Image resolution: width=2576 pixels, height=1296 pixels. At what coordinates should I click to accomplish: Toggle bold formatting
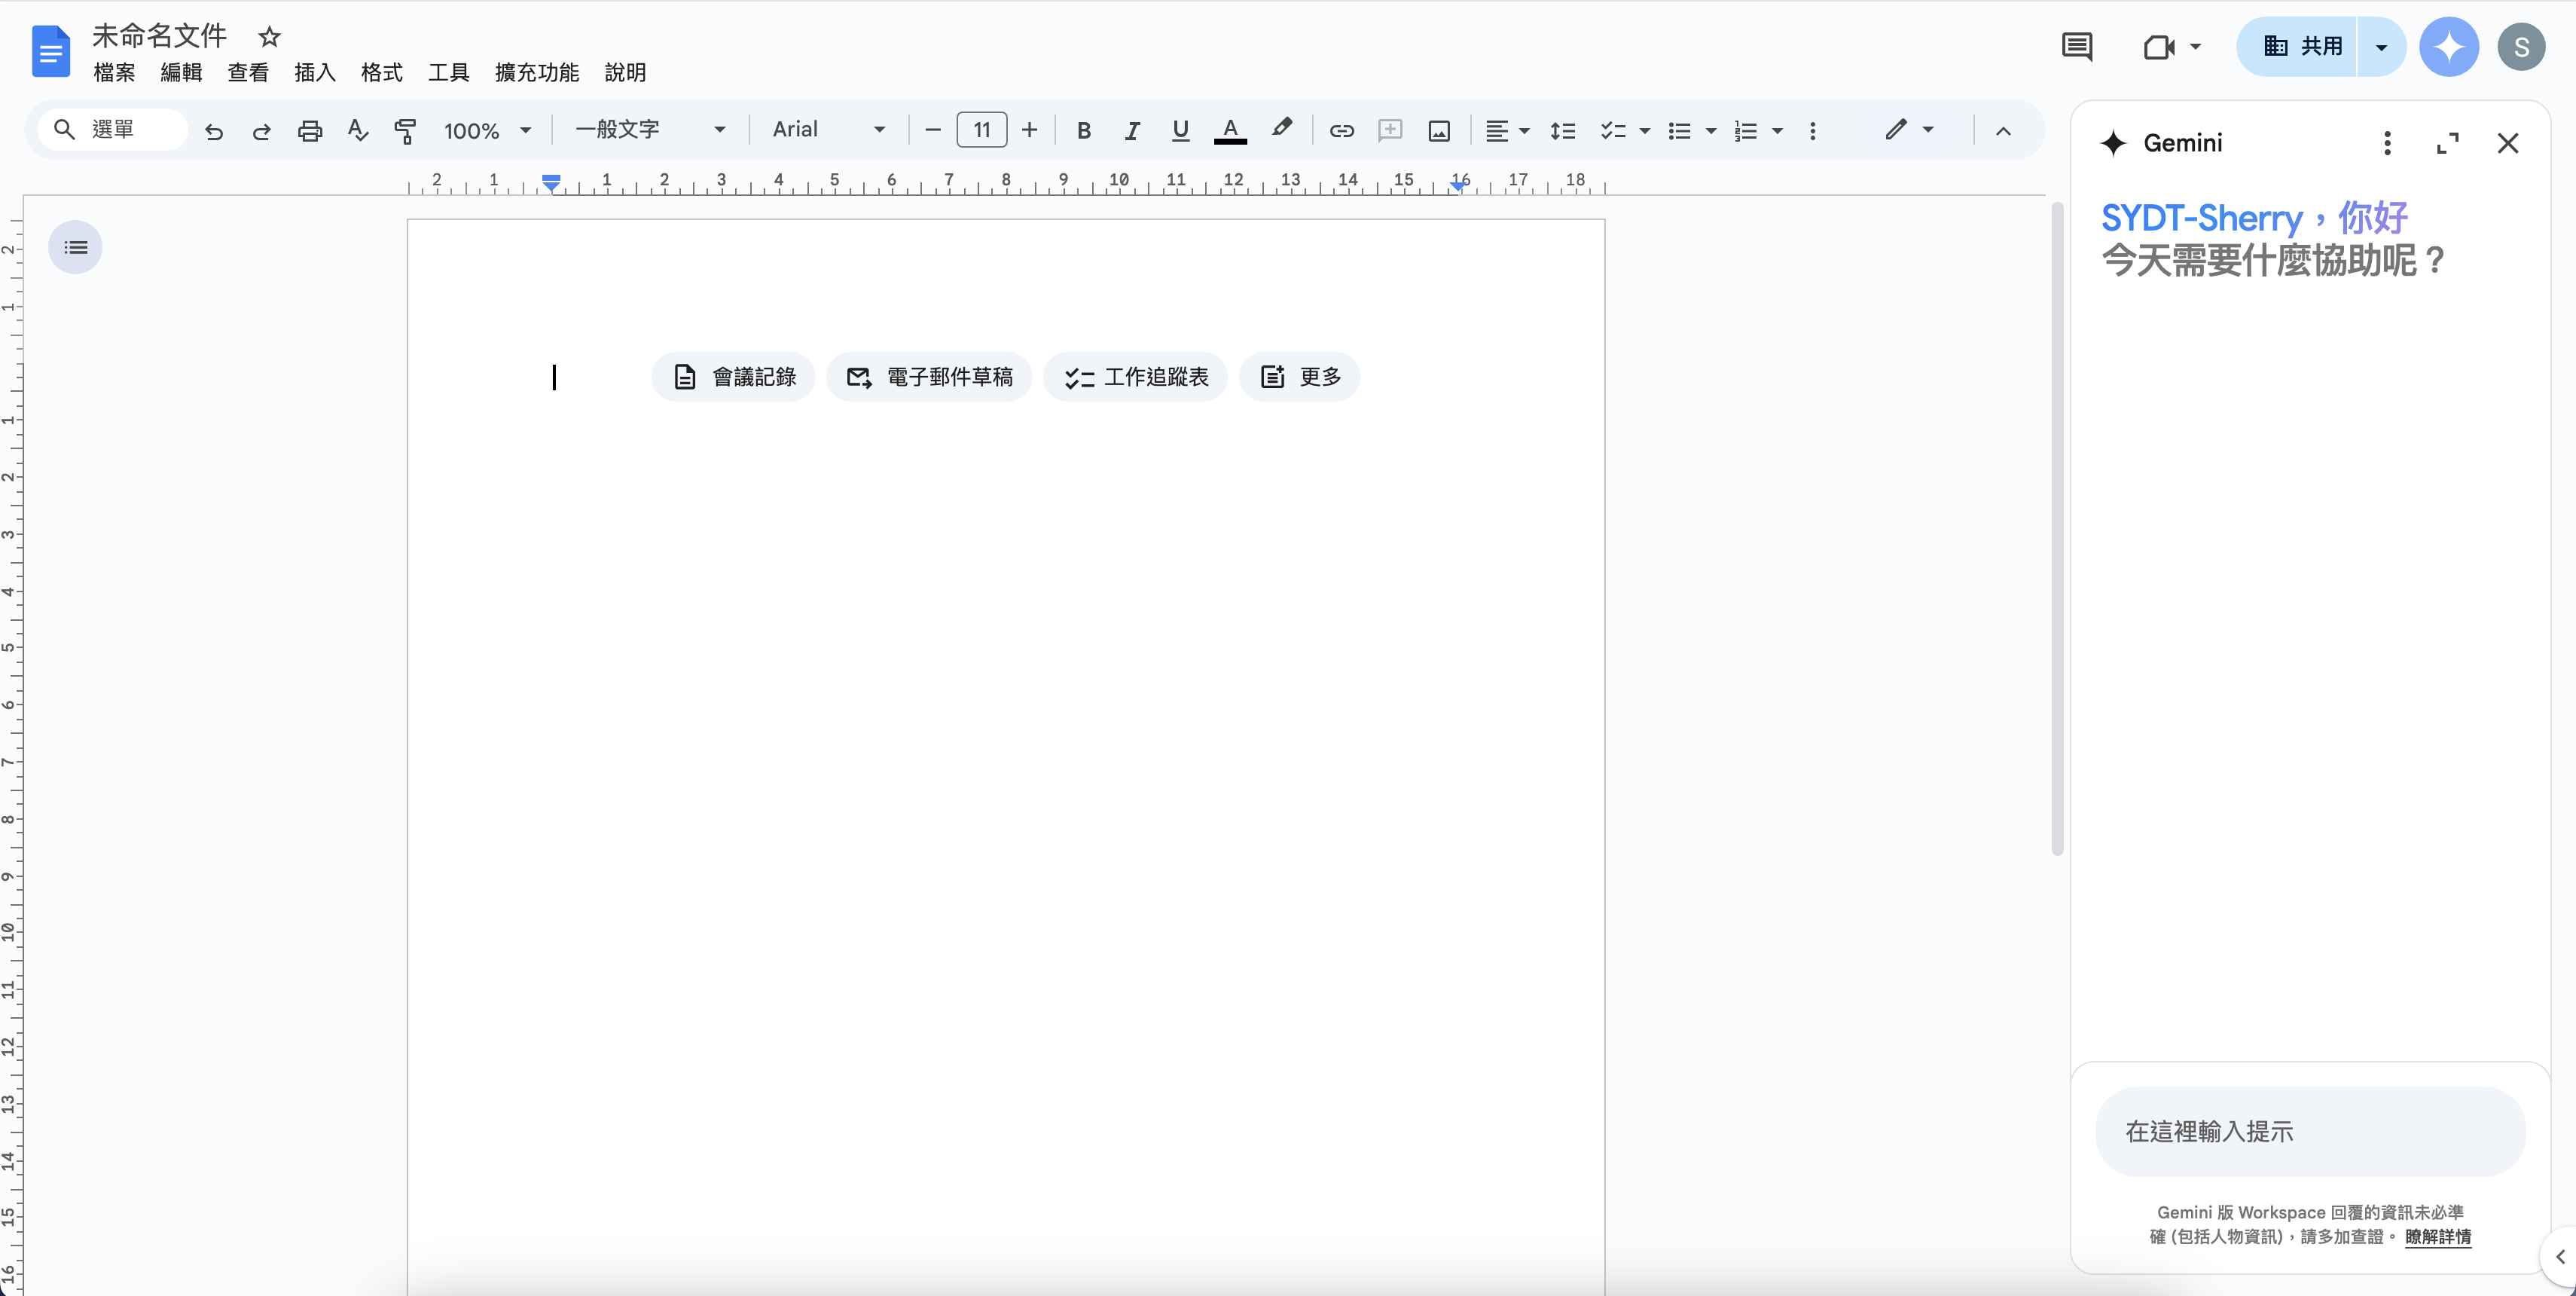1083,131
